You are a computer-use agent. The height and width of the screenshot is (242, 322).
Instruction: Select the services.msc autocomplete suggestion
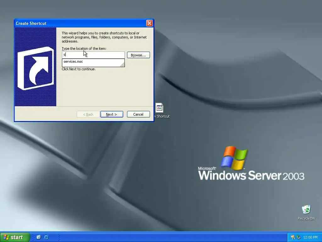point(93,61)
